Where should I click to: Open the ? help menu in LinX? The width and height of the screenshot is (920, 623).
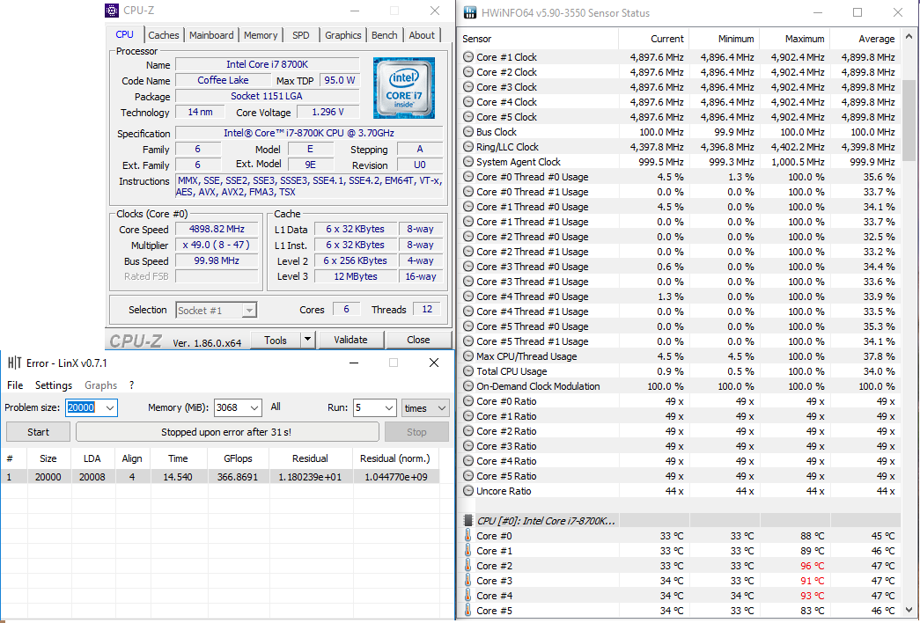131,385
